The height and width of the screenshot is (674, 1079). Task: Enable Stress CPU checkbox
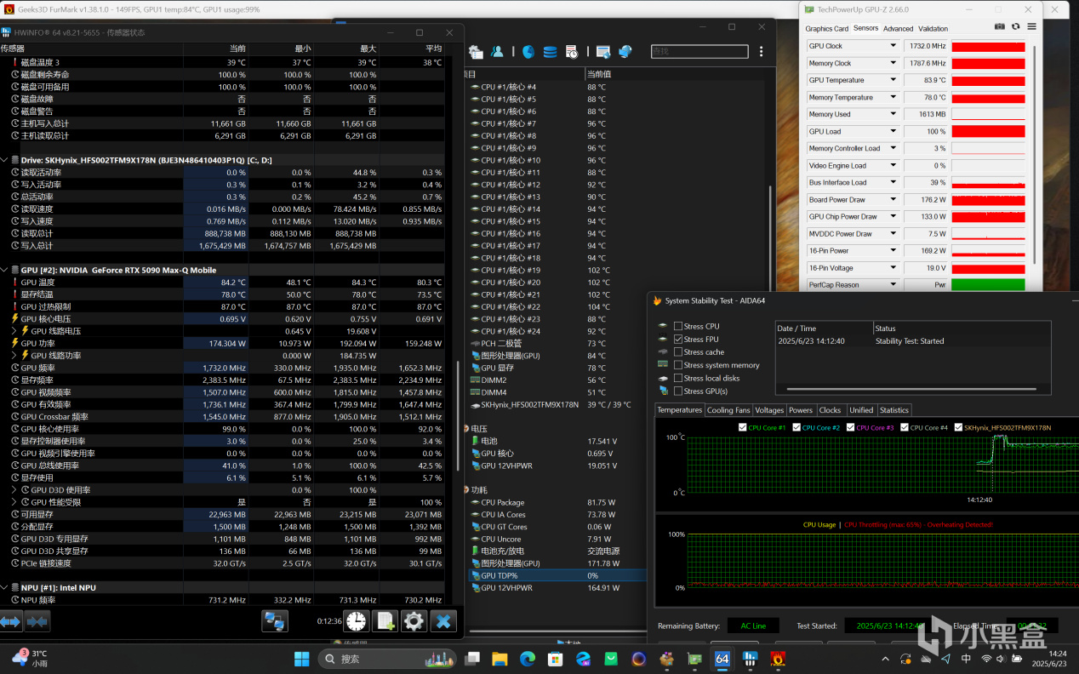point(678,326)
